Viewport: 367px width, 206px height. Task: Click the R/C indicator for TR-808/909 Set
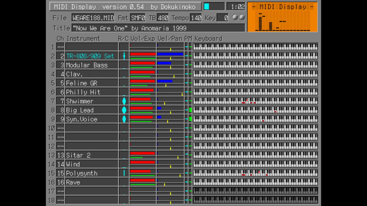point(124,56)
